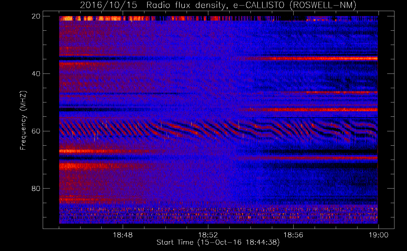The image size is (407, 251).
Task: Click the 'Frequency (MHZ)' axis label
Action: click(23, 120)
